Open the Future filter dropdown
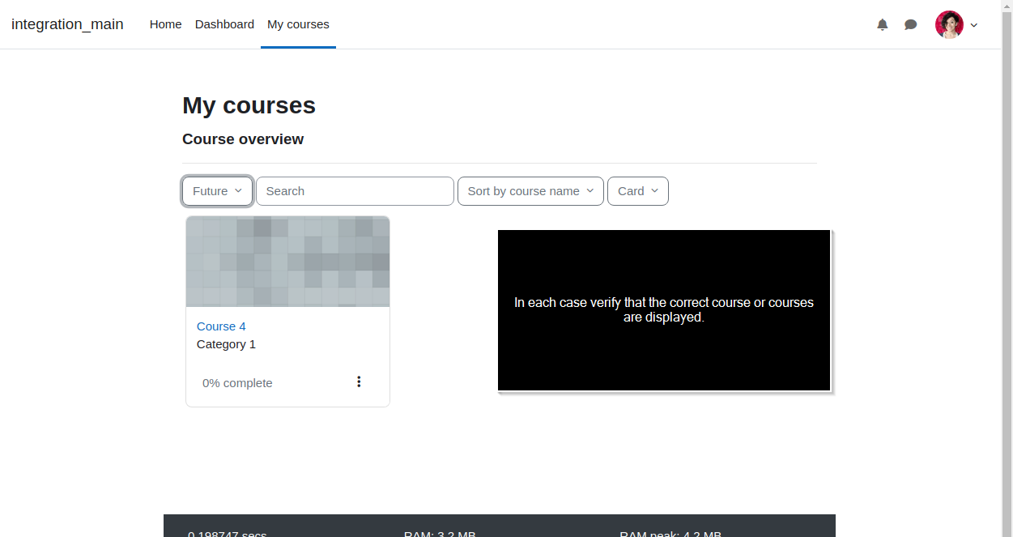1013x537 pixels. coord(218,191)
